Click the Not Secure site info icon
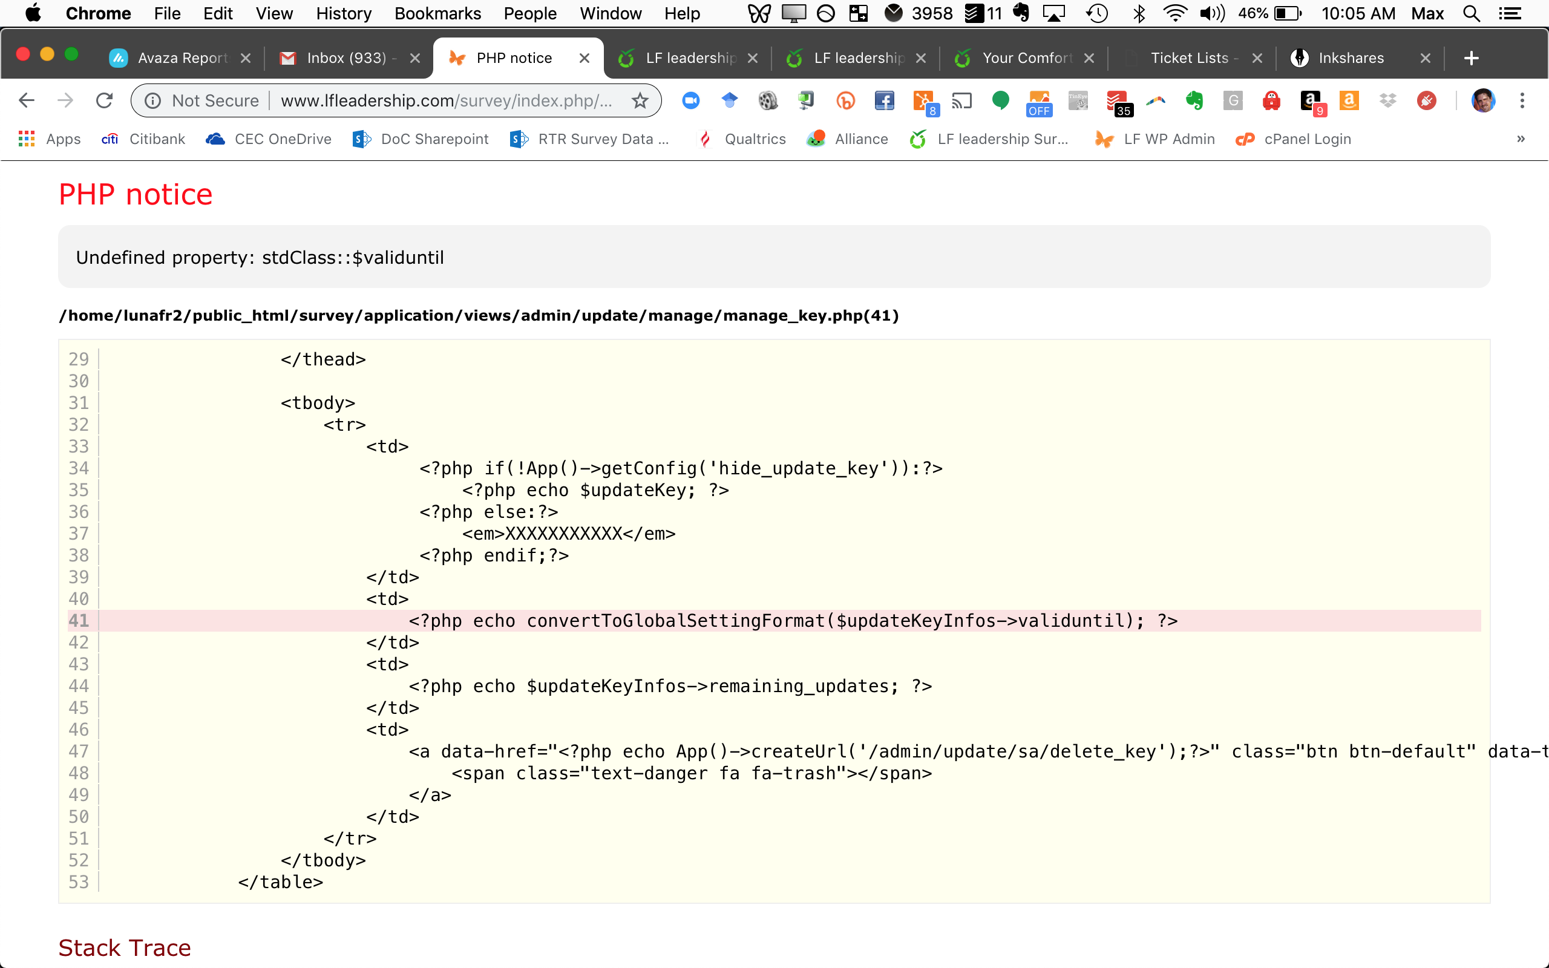1549x968 pixels. click(152, 100)
